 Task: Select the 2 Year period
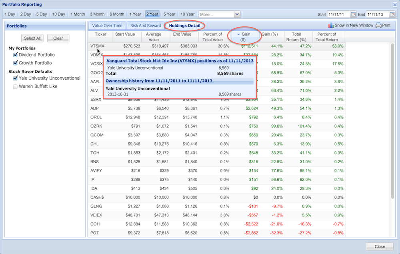click(x=152, y=14)
